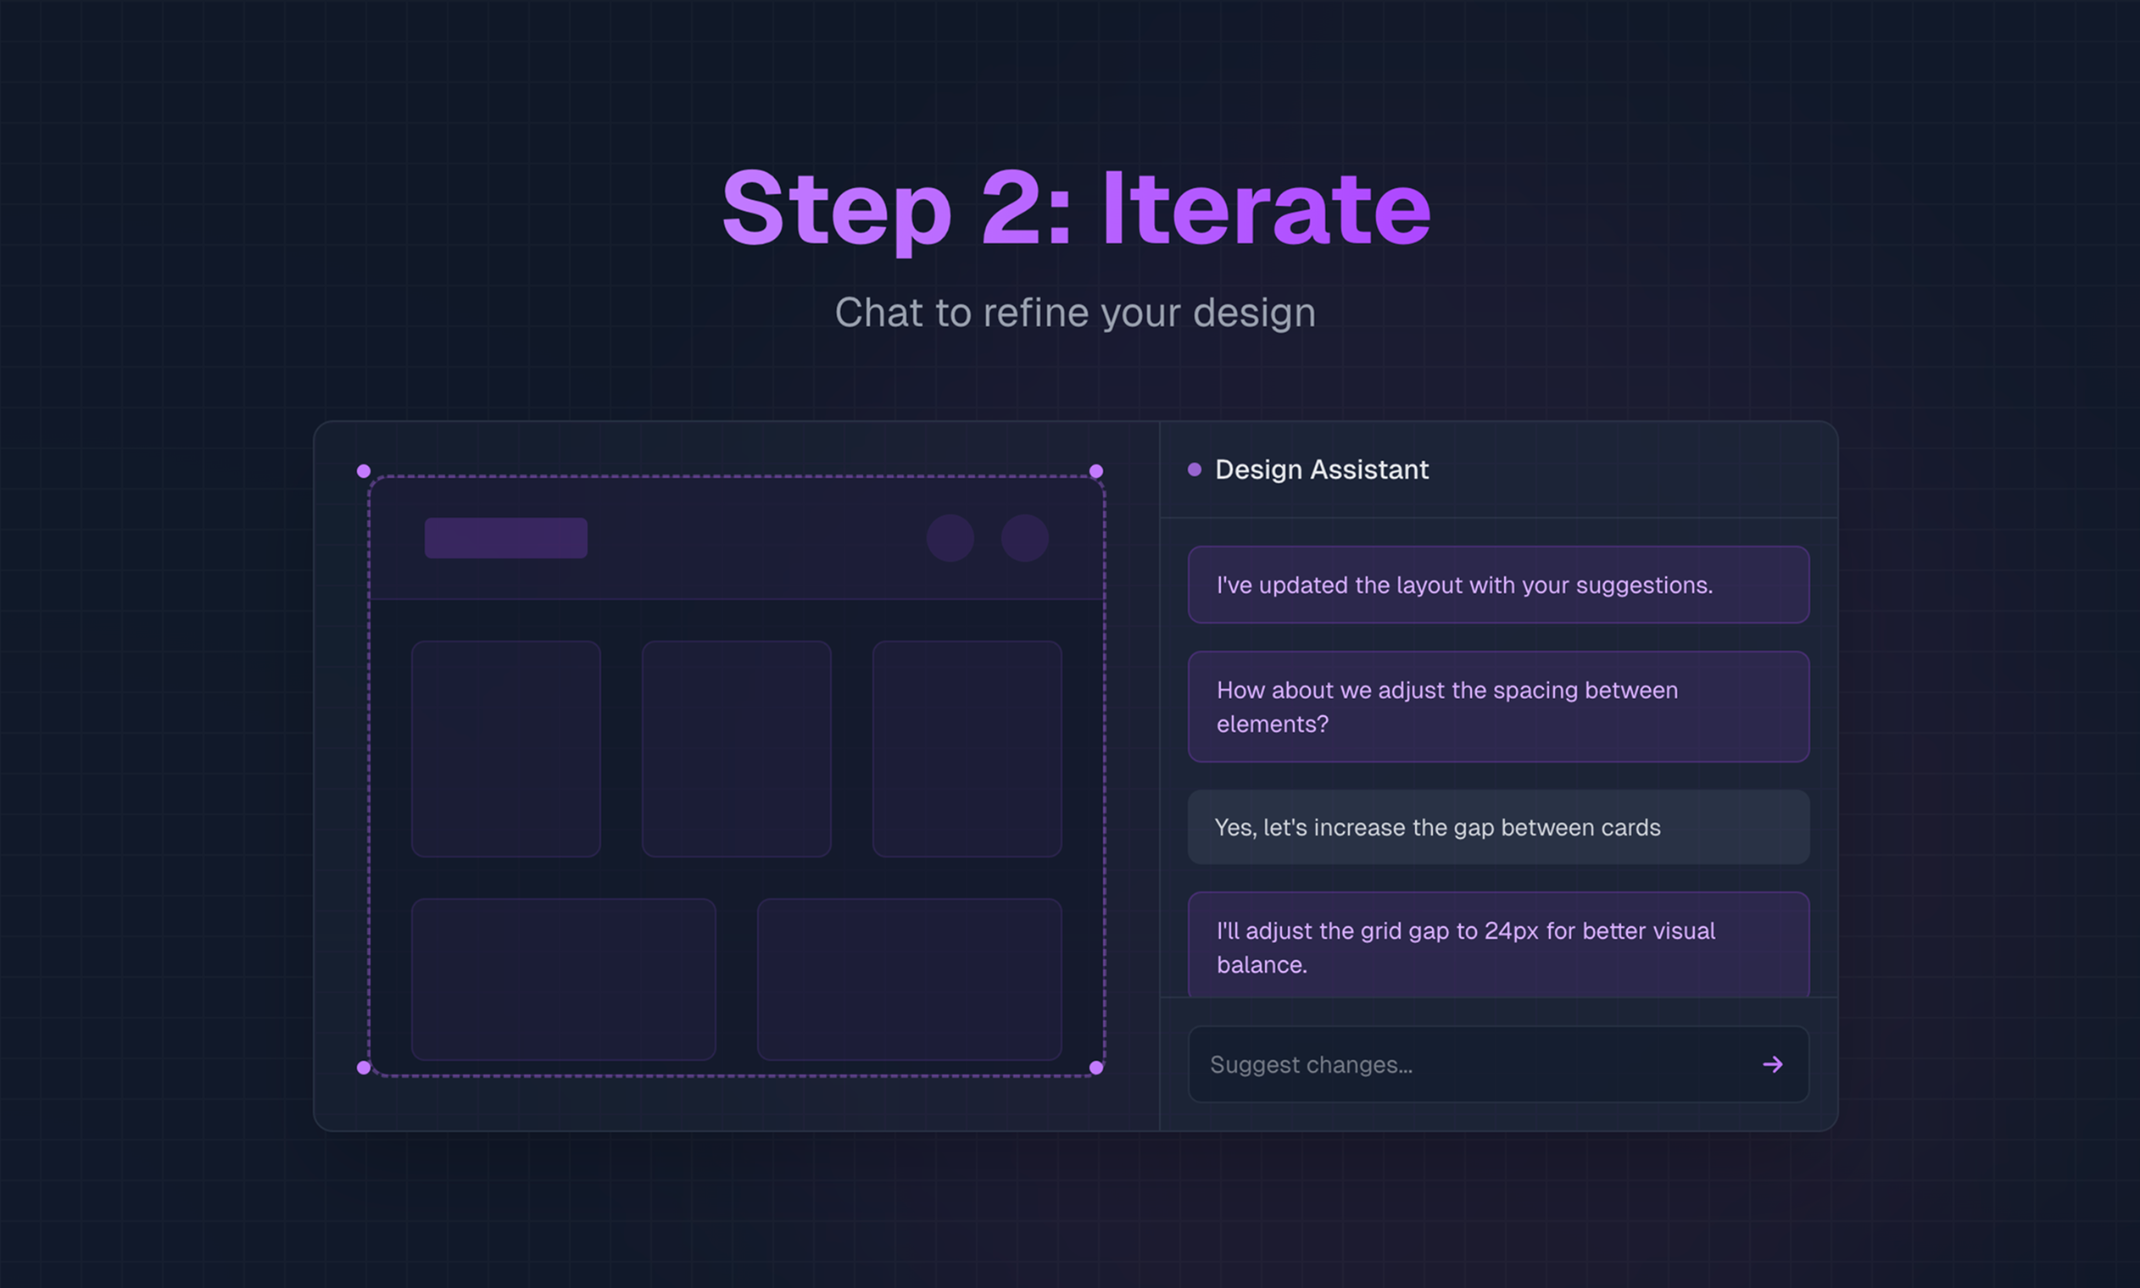Select the bottom-left wide card
The width and height of the screenshot is (2140, 1288).
point(564,979)
